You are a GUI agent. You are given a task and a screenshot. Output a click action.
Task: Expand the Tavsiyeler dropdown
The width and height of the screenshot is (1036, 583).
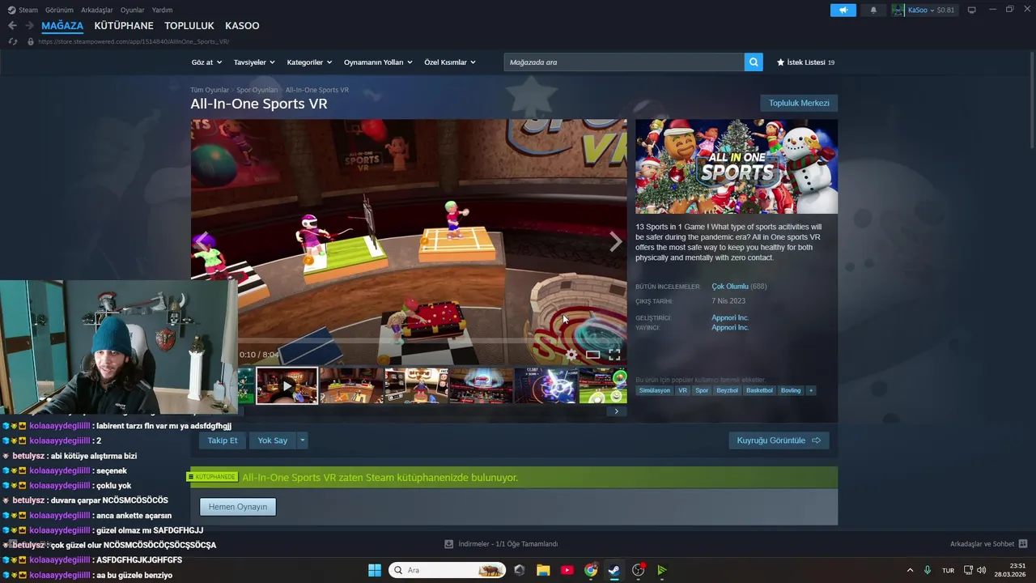pos(254,62)
